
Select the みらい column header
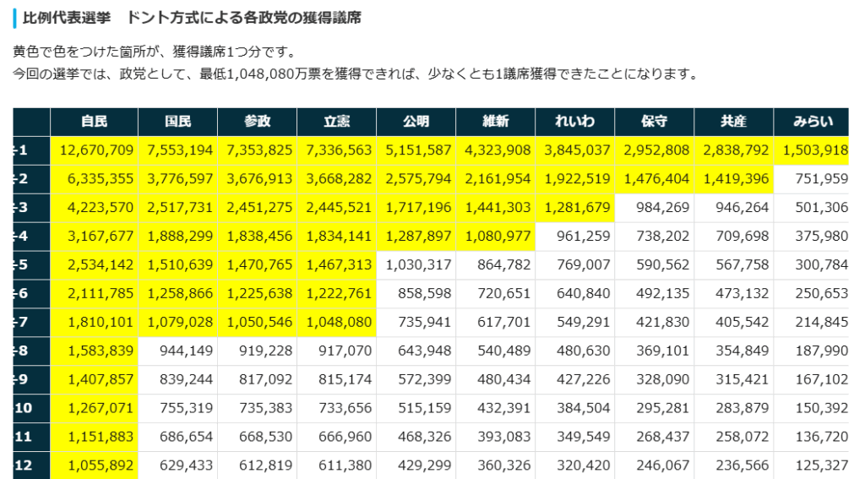click(x=811, y=122)
